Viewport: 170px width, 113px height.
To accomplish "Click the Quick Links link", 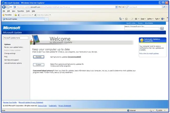I will 131,23.
